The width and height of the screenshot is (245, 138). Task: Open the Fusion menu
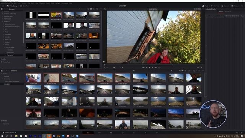(x=48, y=3)
